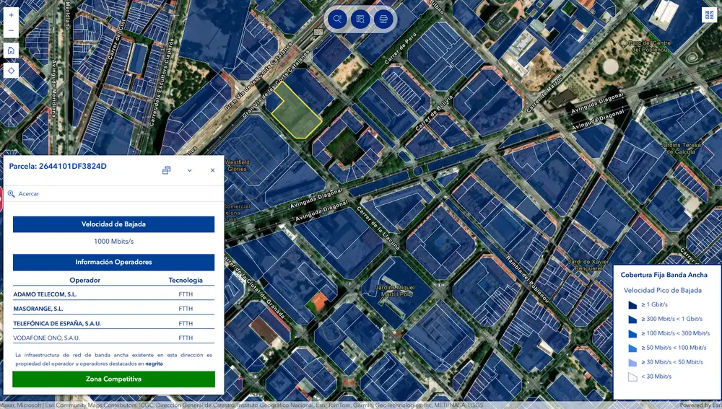Click ≥ 300 Mbit/s < 1 Gbit/s swatch

pyautogui.click(x=632, y=319)
